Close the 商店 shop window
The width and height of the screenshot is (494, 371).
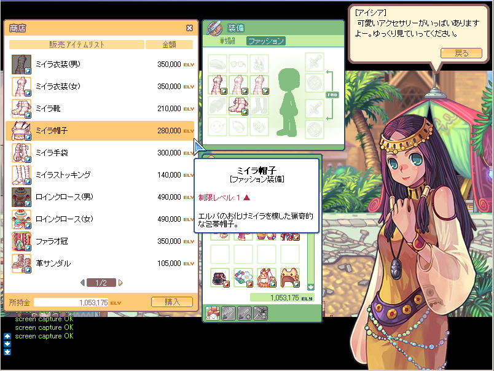[189, 28]
